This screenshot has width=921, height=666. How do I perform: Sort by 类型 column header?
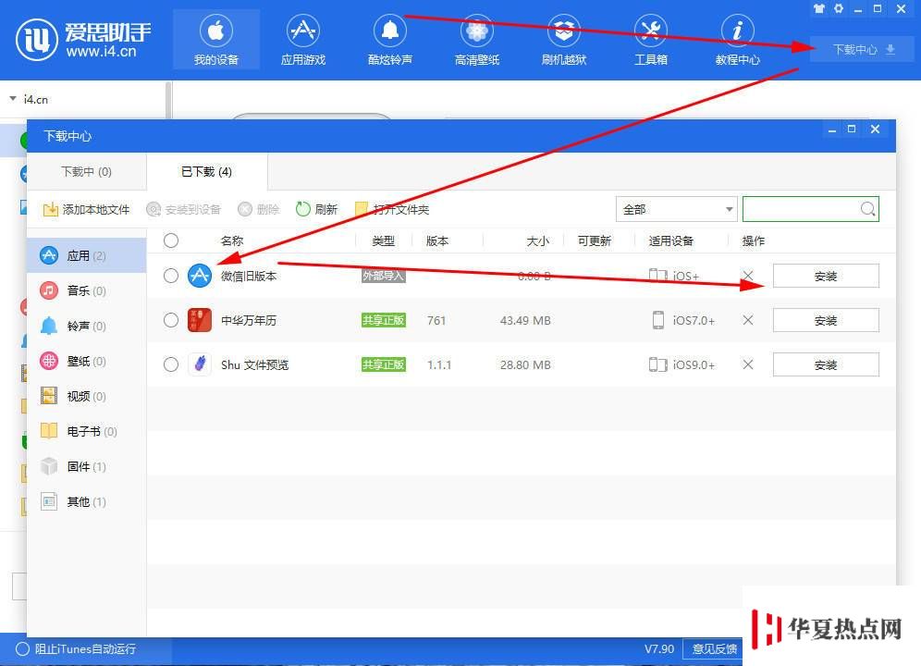click(383, 240)
